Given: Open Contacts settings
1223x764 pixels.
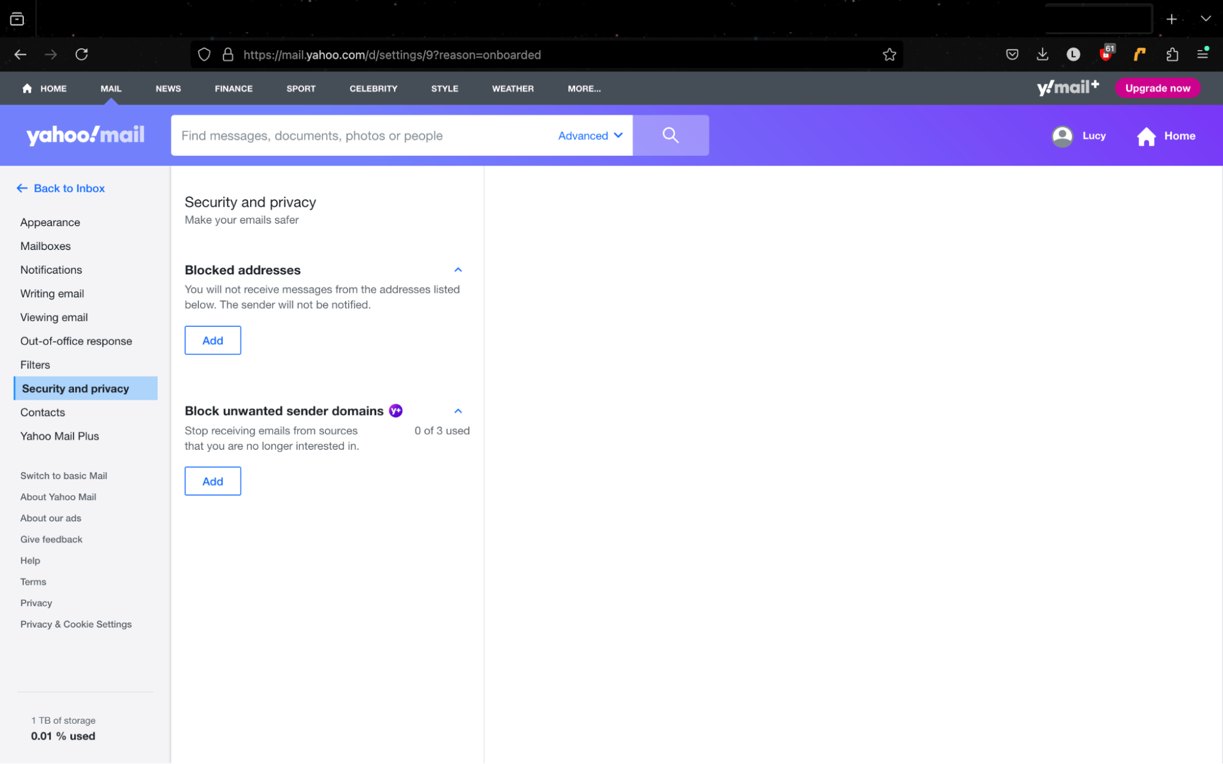Looking at the screenshot, I should [x=42, y=413].
